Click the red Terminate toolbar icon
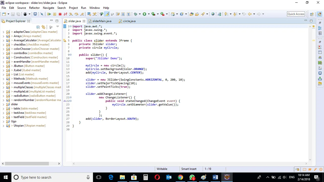The width and height of the screenshot is (324, 182). pos(60,14)
